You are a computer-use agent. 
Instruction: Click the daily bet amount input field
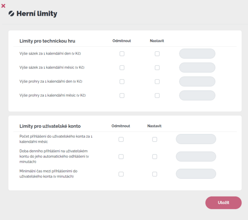click(x=197, y=54)
